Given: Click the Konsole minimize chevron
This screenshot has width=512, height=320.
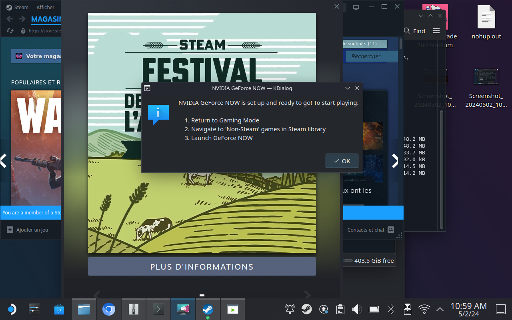Looking at the screenshot, I should 421,16.
